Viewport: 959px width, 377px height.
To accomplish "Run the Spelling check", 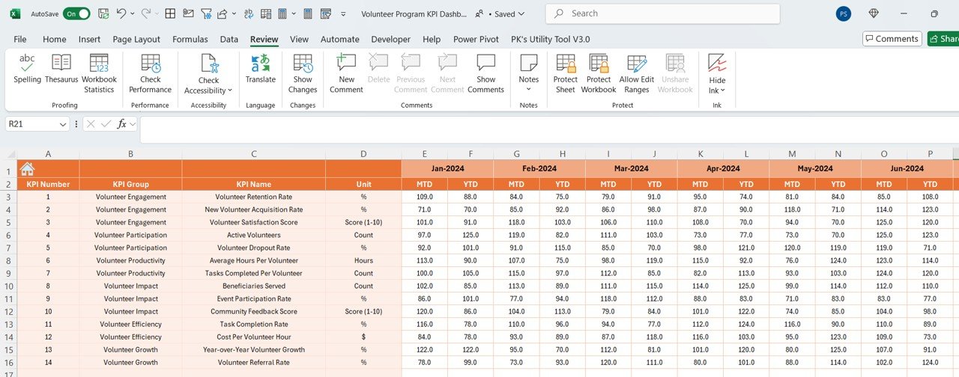I will (x=27, y=69).
